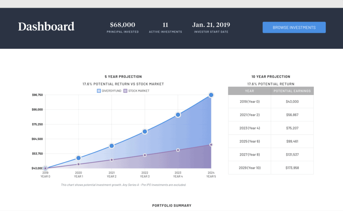Click the Dashboard page title
Screen dimensions: 343x211
click(46, 27)
